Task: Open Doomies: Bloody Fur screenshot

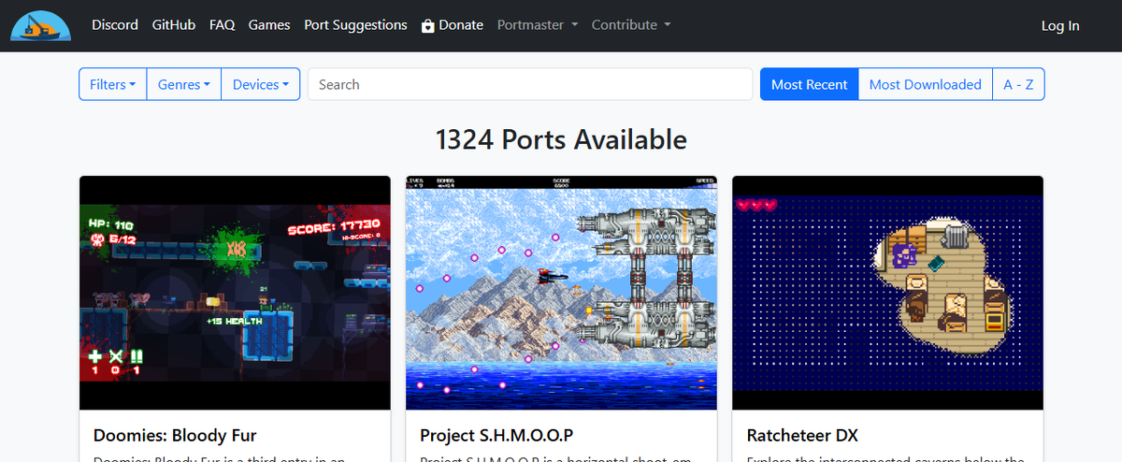Action: [x=235, y=293]
